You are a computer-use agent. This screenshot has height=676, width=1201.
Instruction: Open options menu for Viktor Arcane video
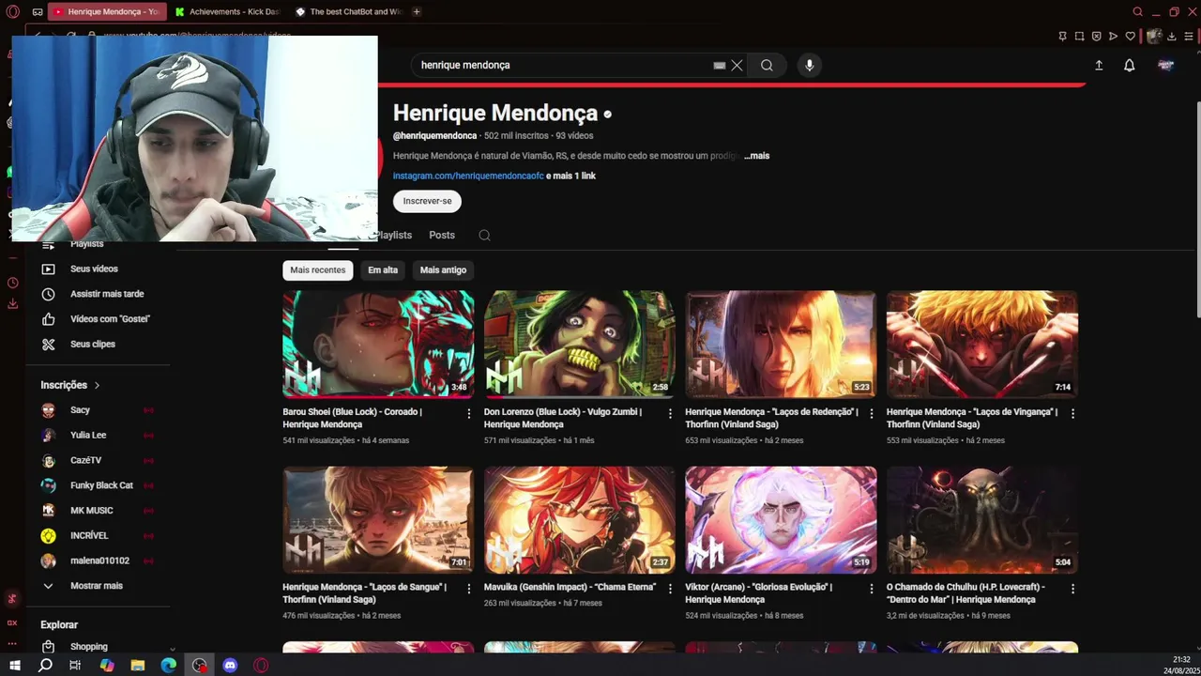tap(872, 589)
